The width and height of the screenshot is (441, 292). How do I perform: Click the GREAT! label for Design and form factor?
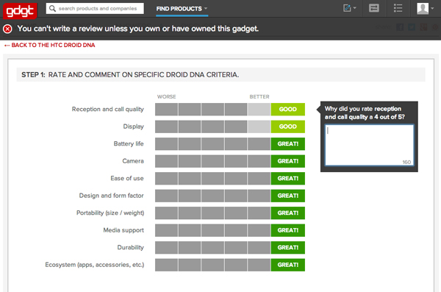click(287, 196)
